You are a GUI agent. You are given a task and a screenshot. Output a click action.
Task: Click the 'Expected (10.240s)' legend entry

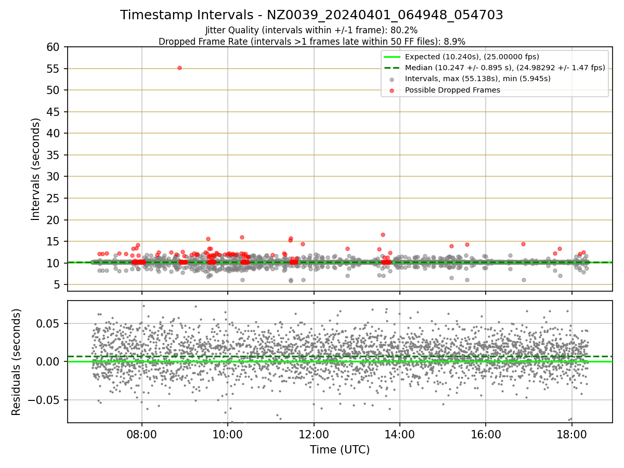click(472, 57)
